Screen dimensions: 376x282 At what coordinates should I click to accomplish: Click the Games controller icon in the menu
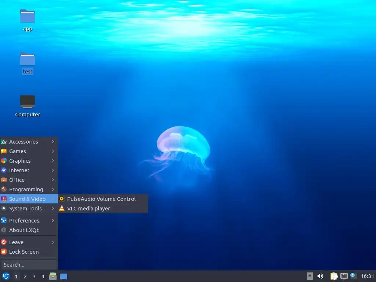pyautogui.click(x=4, y=151)
